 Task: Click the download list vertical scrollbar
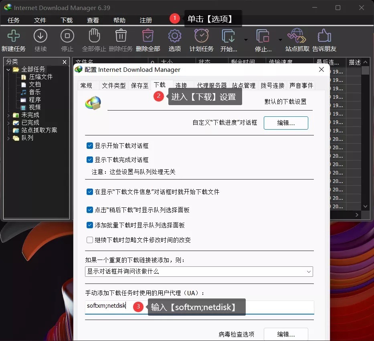coord(365,136)
